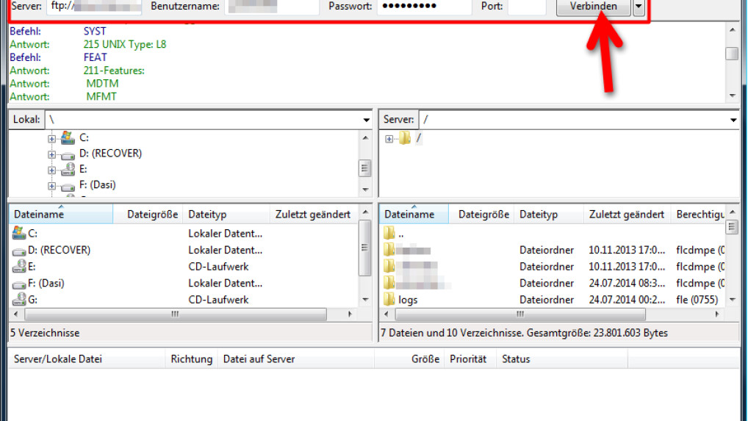This screenshot has height=421, width=748.
Task: Select the 'logs' folder name text
Action: (x=408, y=300)
